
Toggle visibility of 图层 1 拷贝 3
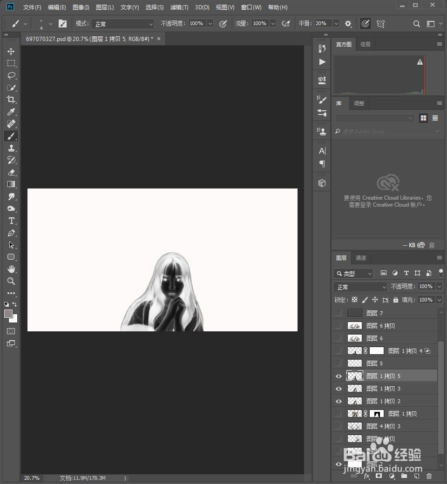point(339,389)
